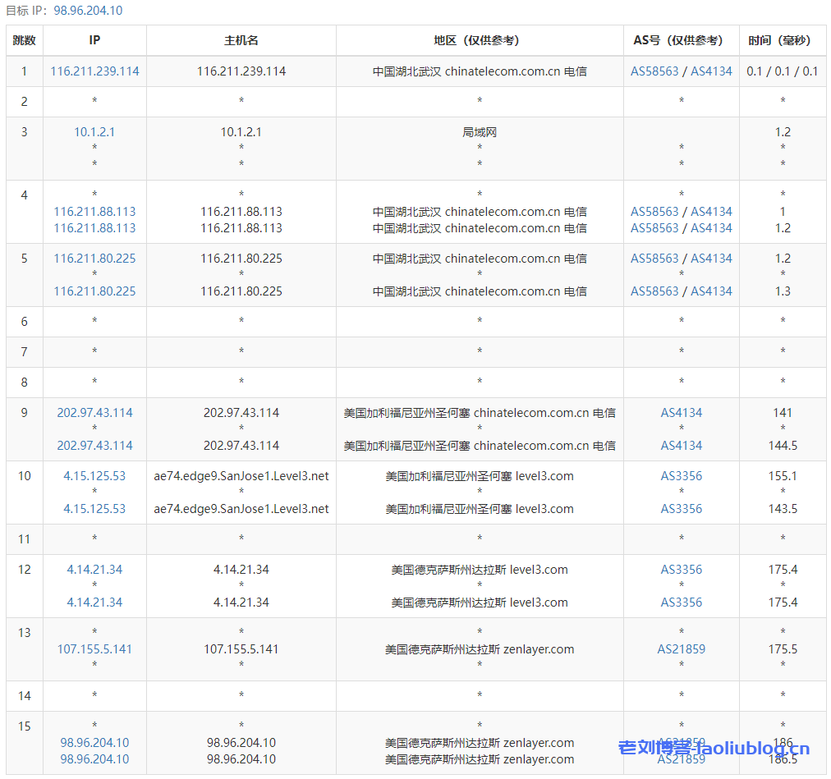Click first 116.211.88.113 link in IP column
This screenshot has height=779, width=831.
coord(94,212)
